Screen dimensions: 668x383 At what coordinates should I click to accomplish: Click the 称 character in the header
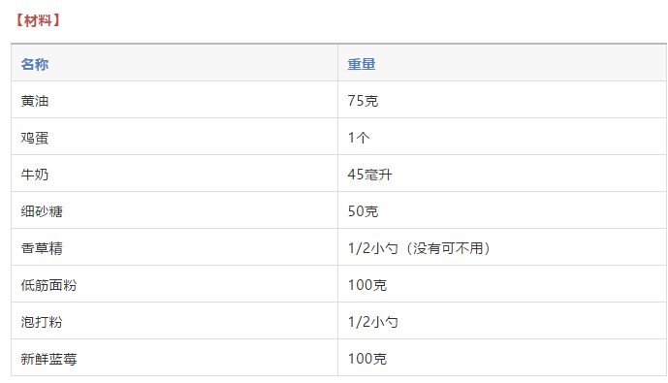[42, 64]
